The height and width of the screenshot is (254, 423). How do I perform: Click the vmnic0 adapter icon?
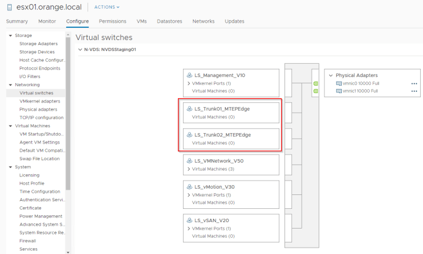pyautogui.click(x=338, y=83)
